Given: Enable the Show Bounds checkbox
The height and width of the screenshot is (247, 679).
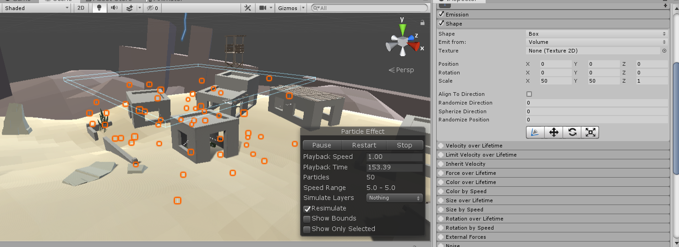Looking at the screenshot, I should (x=307, y=219).
